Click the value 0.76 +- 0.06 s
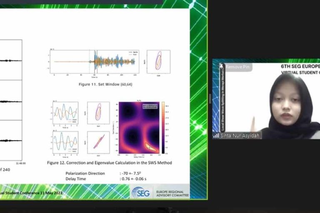 coord(134,179)
